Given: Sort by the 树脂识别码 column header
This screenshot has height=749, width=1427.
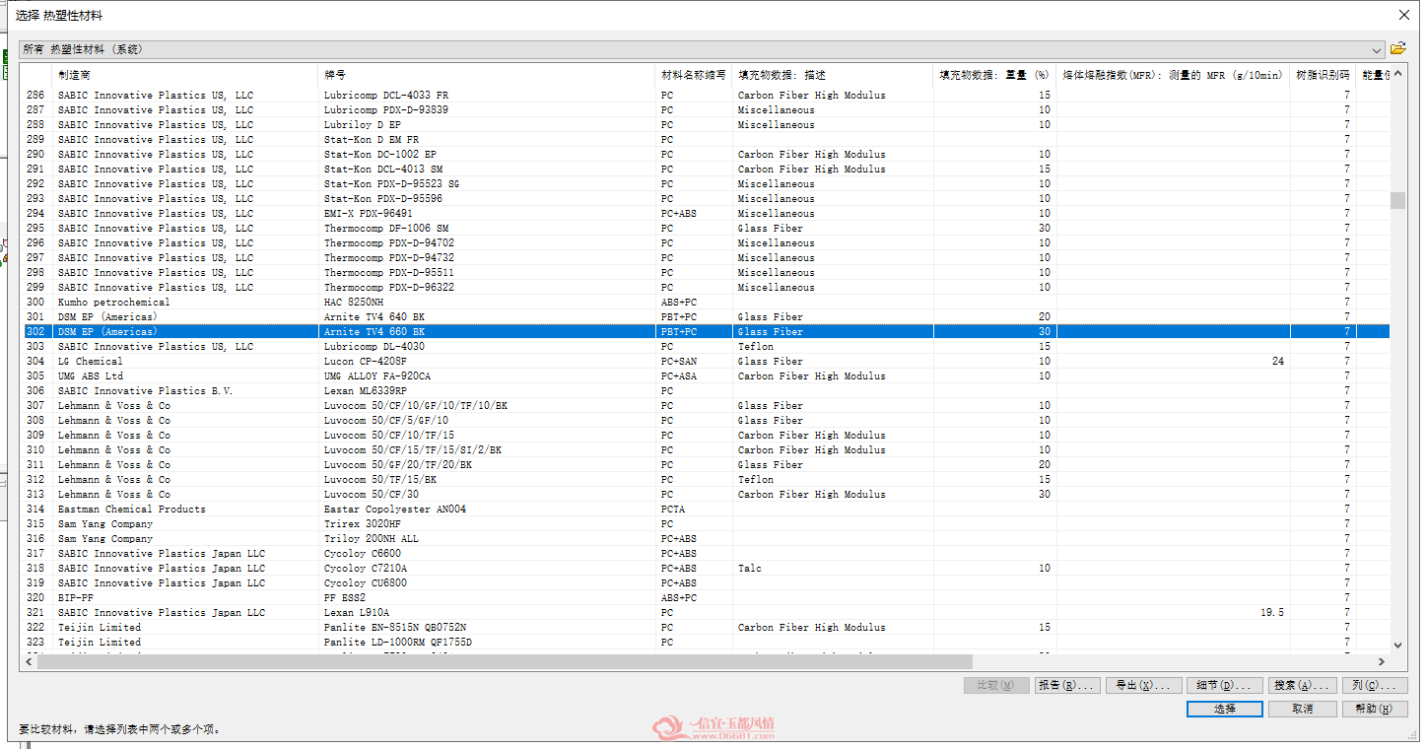Looking at the screenshot, I should (1323, 75).
